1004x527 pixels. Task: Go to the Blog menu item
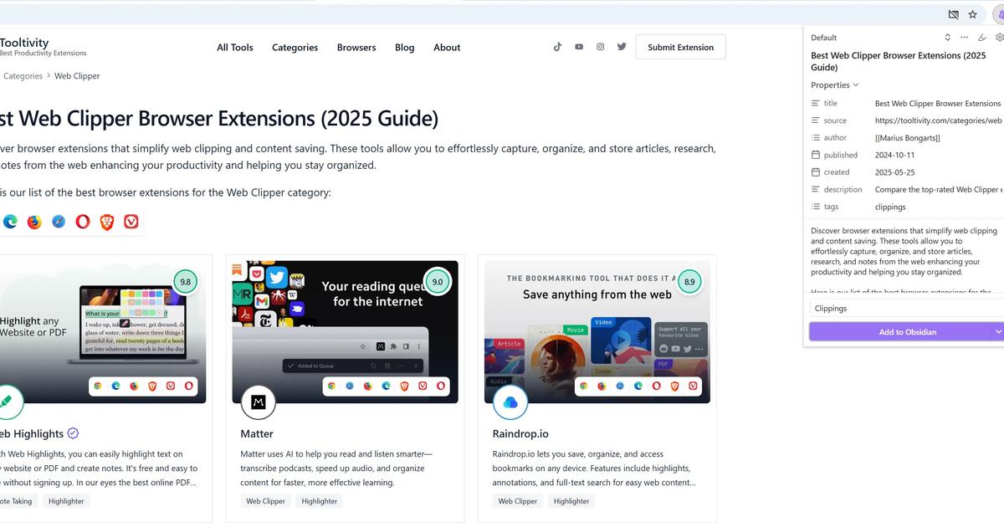(x=405, y=48)
